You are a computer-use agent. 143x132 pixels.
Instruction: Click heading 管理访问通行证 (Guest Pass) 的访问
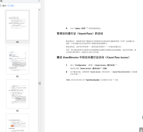pyautogui.click(x=80, y=34)
